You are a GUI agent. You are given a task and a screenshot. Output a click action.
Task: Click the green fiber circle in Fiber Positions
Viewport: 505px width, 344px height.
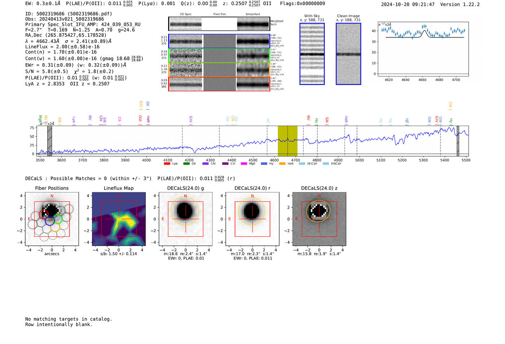(x=58, y=219)
